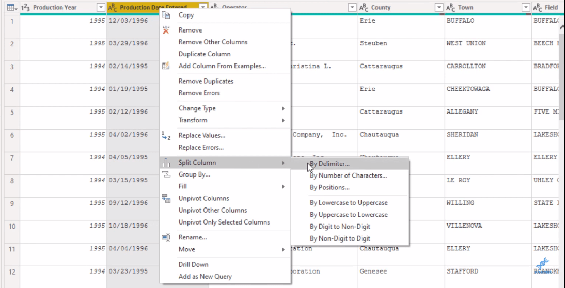Click Production Date Entered text type icon
This screenshot has height=288, width=565.
113,8
